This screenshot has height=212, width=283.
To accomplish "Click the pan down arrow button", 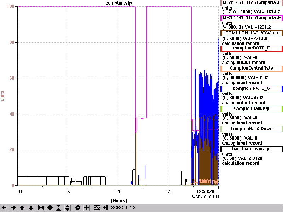I will click(x=31, y=208).
